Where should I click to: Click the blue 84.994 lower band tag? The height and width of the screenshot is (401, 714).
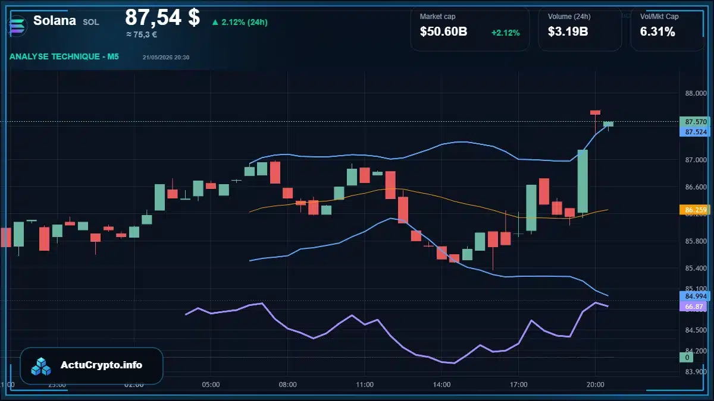tap(694, 296)
